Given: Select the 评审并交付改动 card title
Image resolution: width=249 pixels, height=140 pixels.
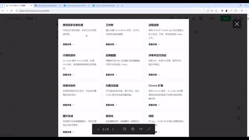Looking at the screenshot, I should [x=157, y=55].
